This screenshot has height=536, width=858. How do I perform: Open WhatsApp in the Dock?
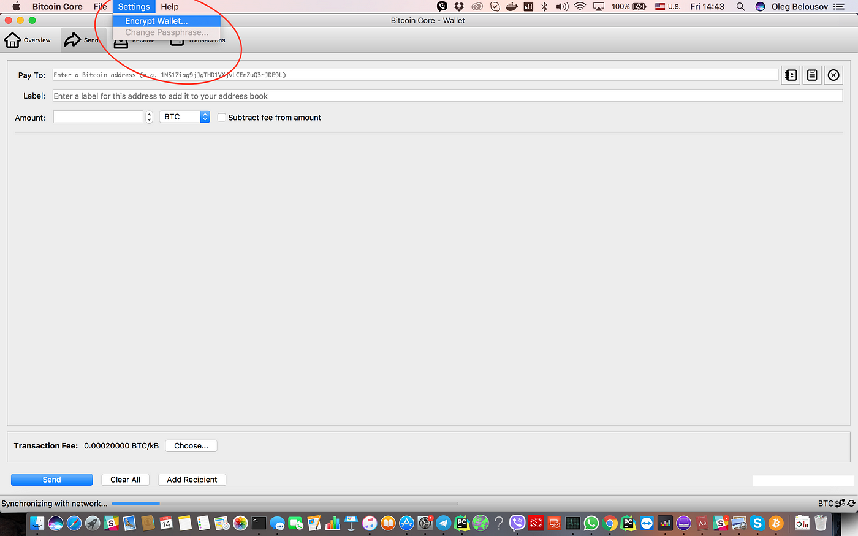(x=591, y=523)
